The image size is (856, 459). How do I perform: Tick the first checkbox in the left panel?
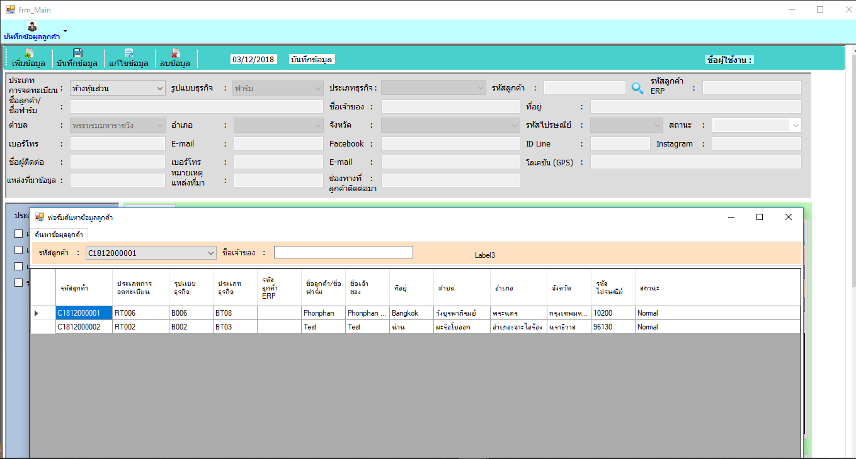click(x=18, y=234)
